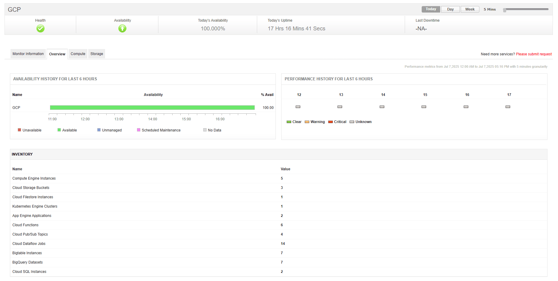
Task: Click the green Health checkmark icon
Action: 40,29
